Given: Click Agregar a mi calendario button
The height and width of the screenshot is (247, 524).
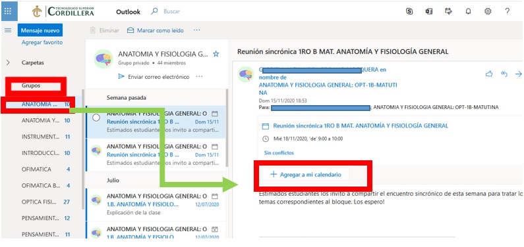Looking at the screenshot, I should click(306, 175).
